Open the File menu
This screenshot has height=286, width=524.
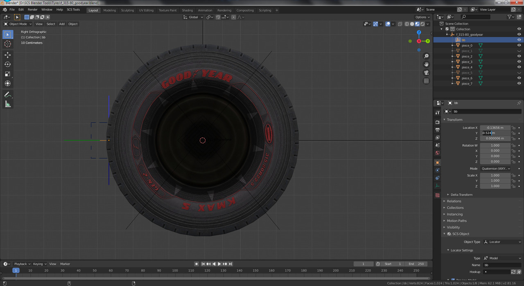(x=12, y=9)
